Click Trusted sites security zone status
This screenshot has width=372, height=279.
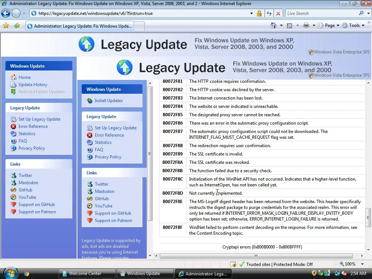(x=276, y=264)
